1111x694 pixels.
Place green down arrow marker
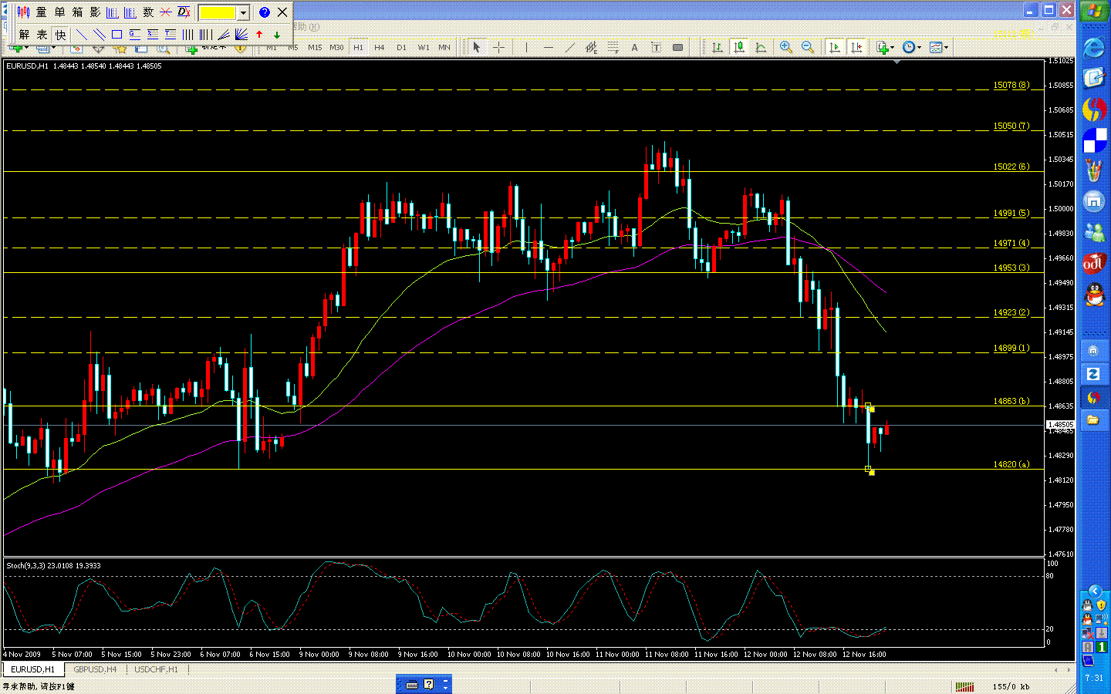277,35
